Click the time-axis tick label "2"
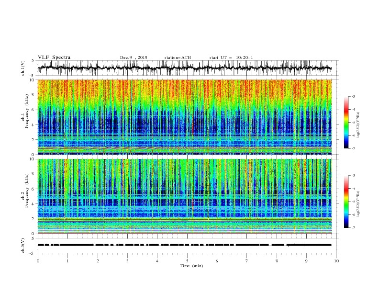 [98, 261]
